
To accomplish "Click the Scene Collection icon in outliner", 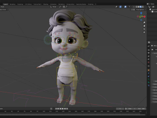I will pos(150,10).
